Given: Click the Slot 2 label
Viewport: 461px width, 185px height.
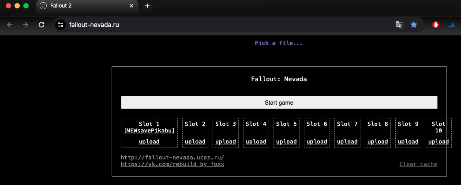Looking at the screenshot, I should (x=195, y=124).
